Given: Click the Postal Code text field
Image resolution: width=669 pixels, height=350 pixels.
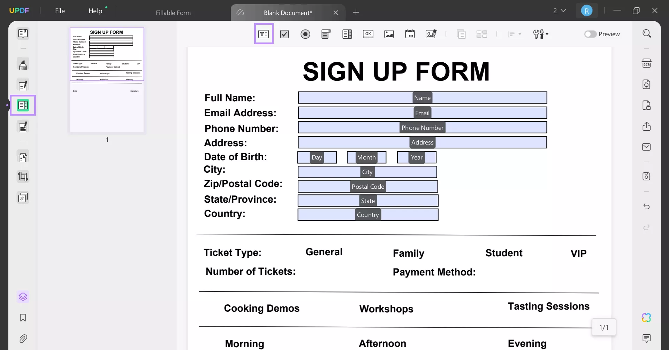Looking at the screenshot, I should [368, 187].
